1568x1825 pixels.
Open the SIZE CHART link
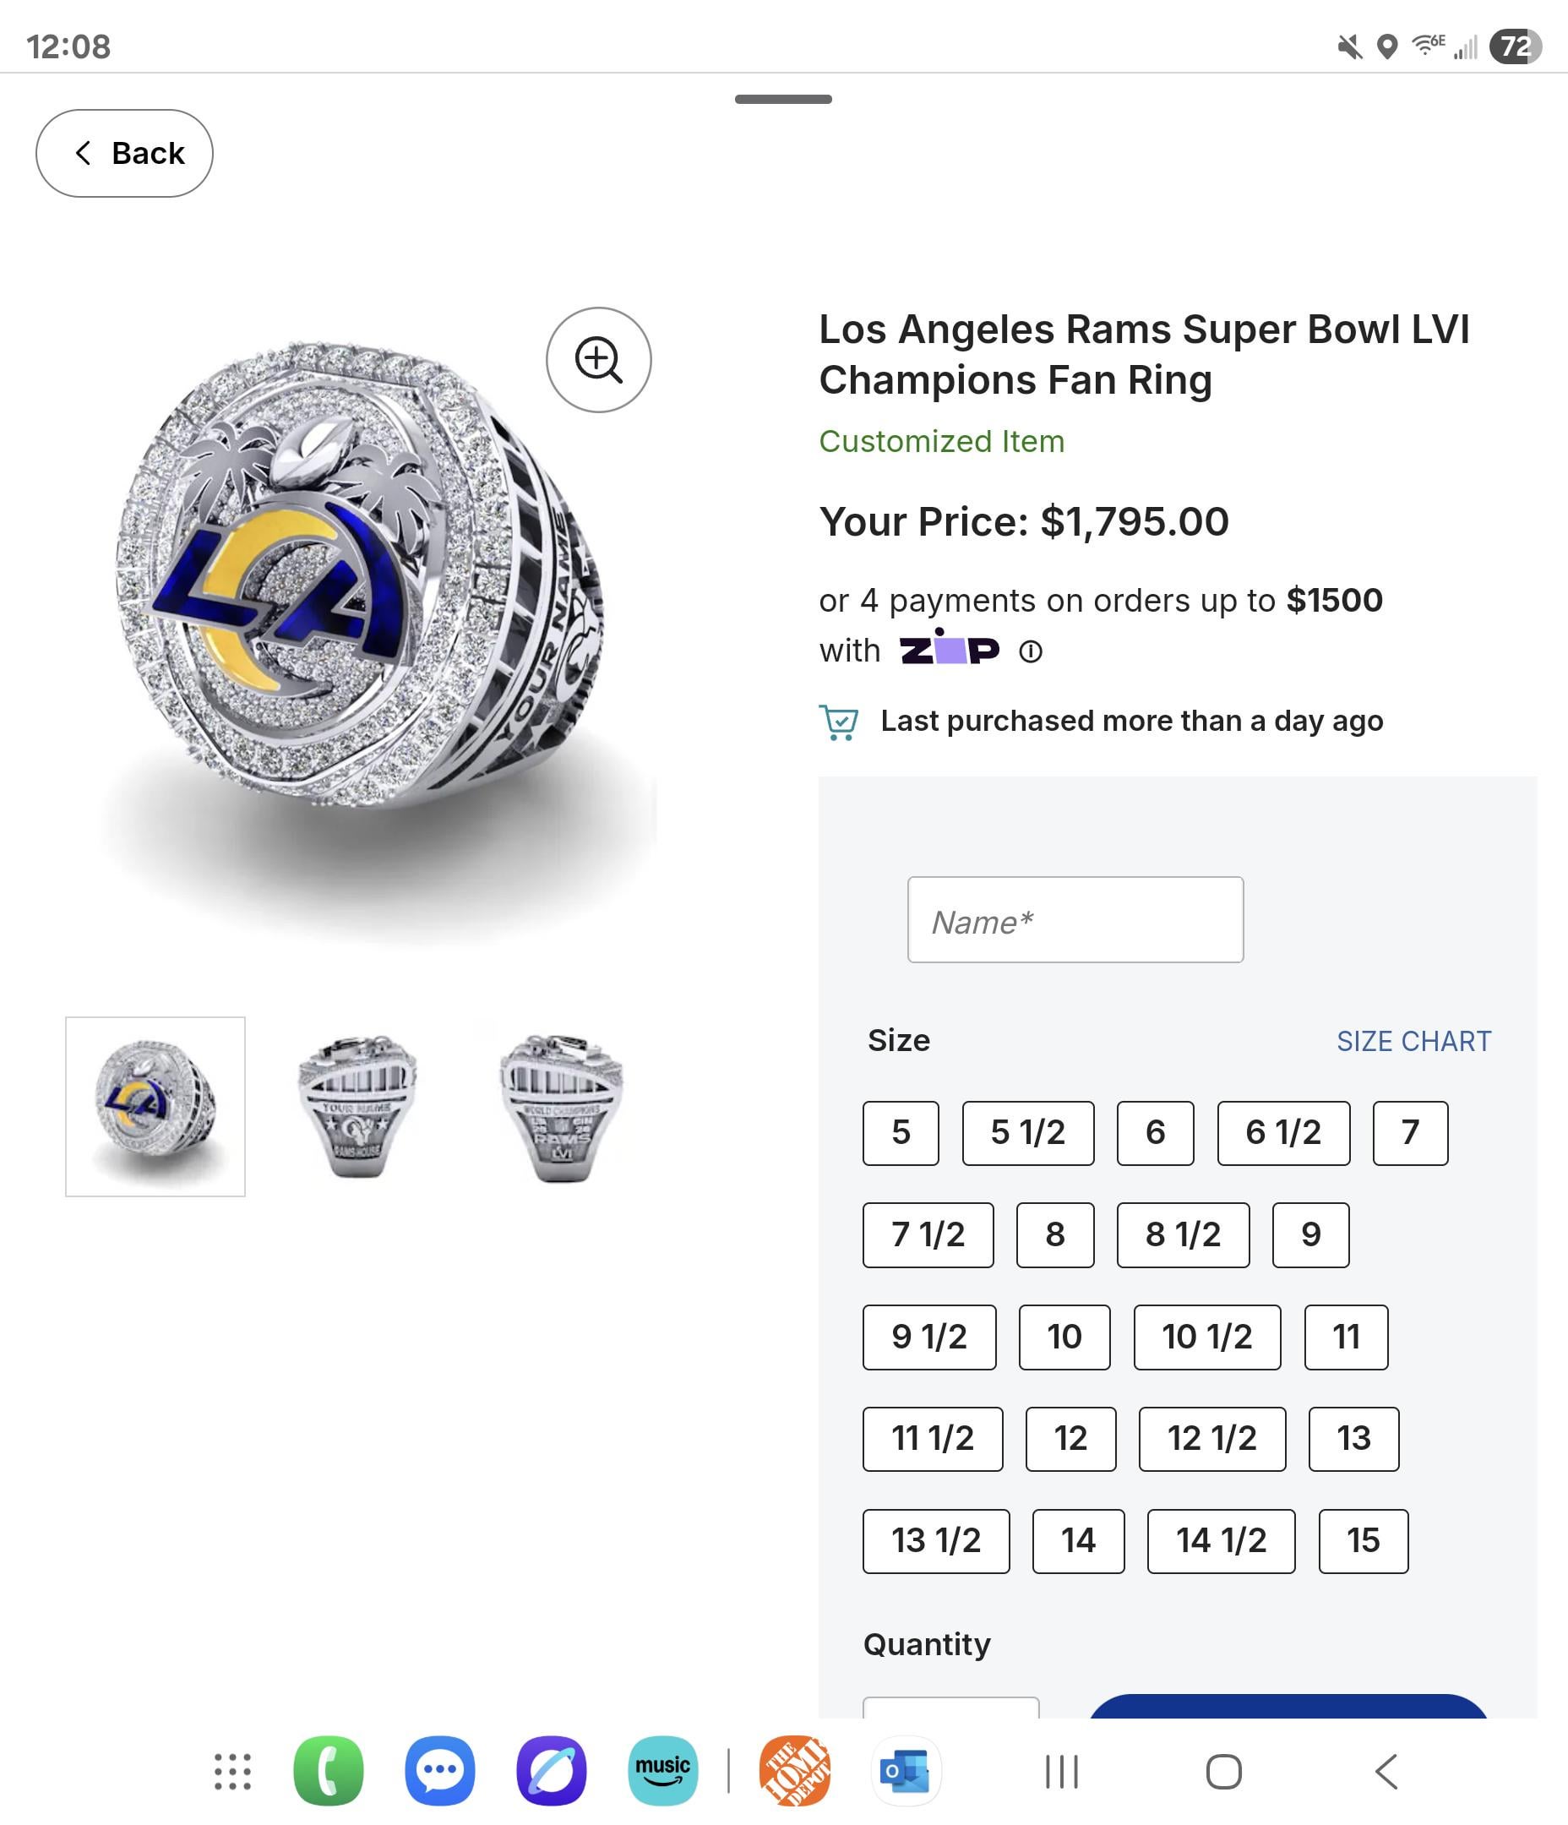click(1413, 1041)
